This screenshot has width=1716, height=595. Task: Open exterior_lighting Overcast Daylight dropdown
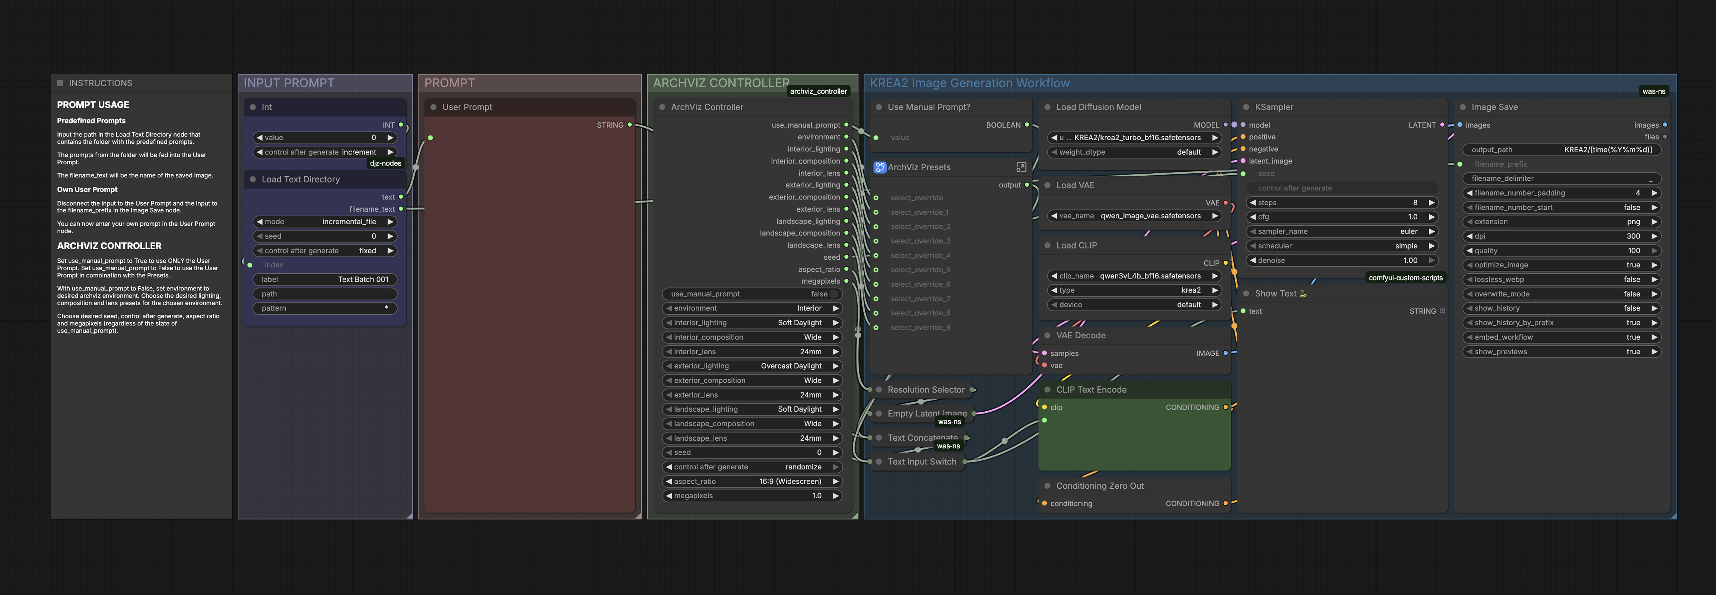coord(752,366)
